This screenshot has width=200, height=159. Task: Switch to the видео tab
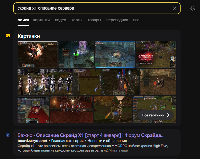[x=60, y=20]
